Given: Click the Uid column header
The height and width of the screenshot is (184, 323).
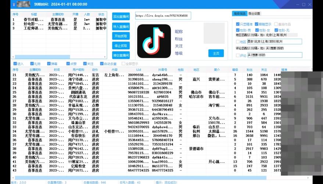Looking at the screenshot, I should (x=139, y=70).
